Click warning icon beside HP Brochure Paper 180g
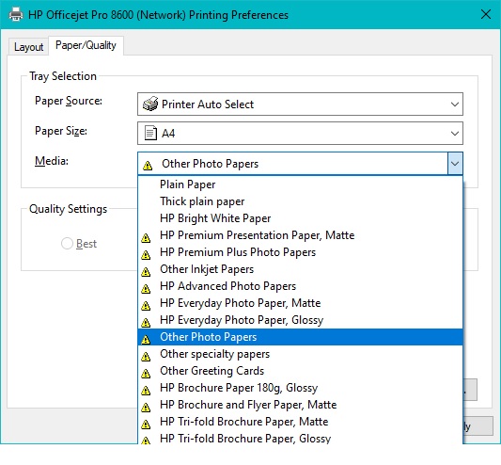501x465 pixels. [x=146, y=391]
